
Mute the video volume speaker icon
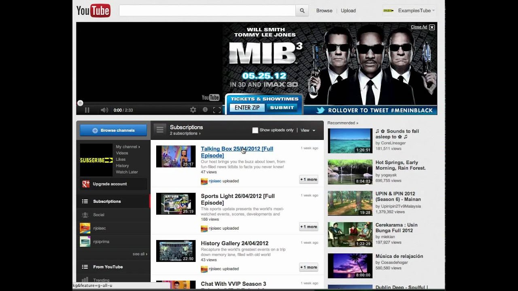(x=104, y=110)
